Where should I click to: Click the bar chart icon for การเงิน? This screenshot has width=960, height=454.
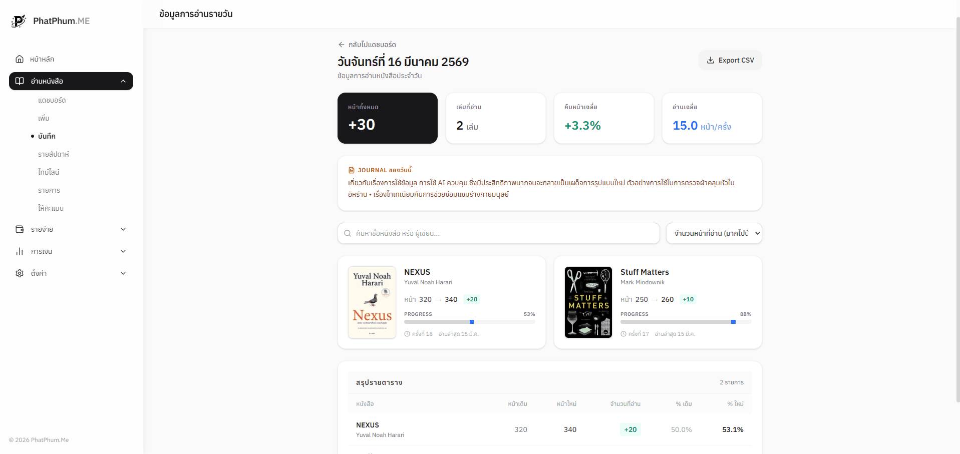[x=20, y=251]
